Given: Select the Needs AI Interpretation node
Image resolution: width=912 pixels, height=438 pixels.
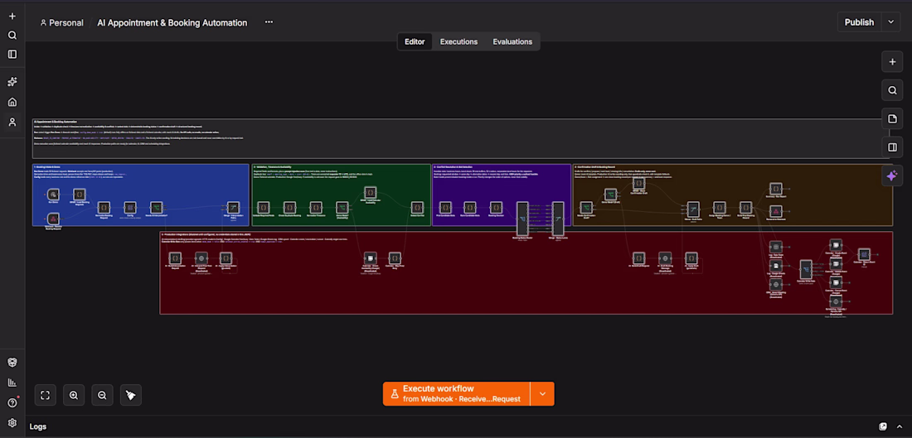Looking at the screenshot, I should (156, 207).
